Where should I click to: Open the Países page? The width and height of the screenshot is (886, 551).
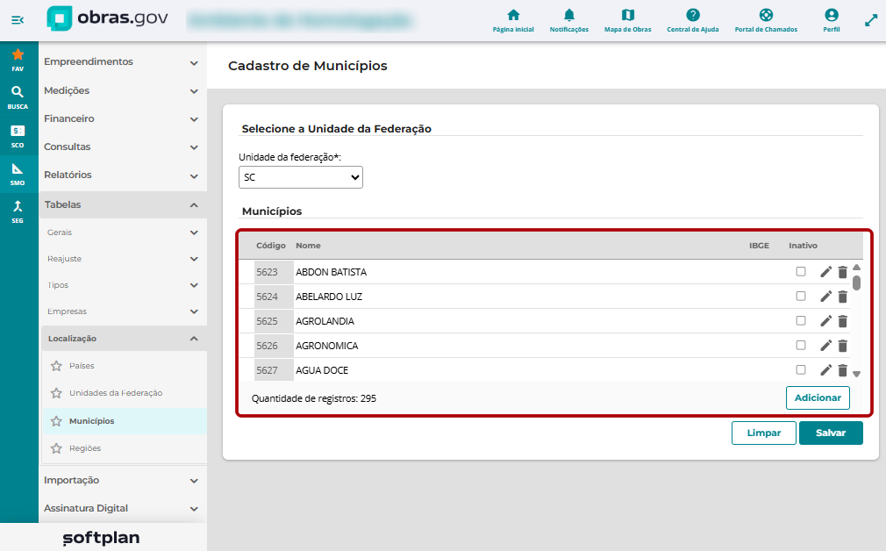(x=82, y=366)
